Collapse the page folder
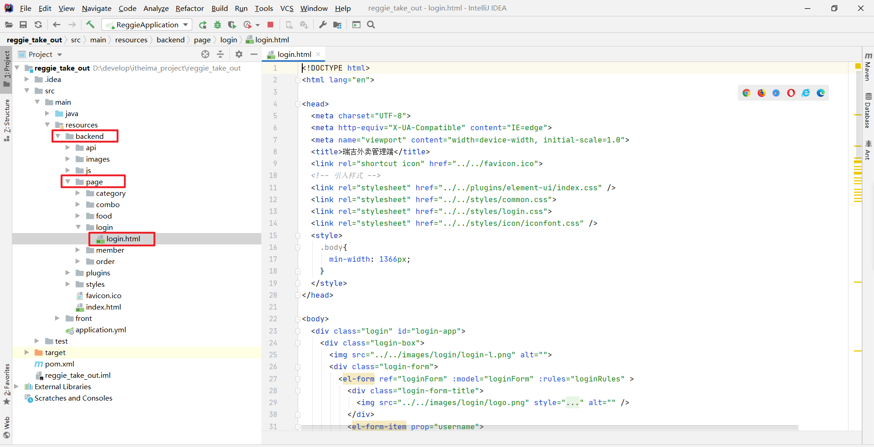The image size is (874, 447). click(68, 182)
